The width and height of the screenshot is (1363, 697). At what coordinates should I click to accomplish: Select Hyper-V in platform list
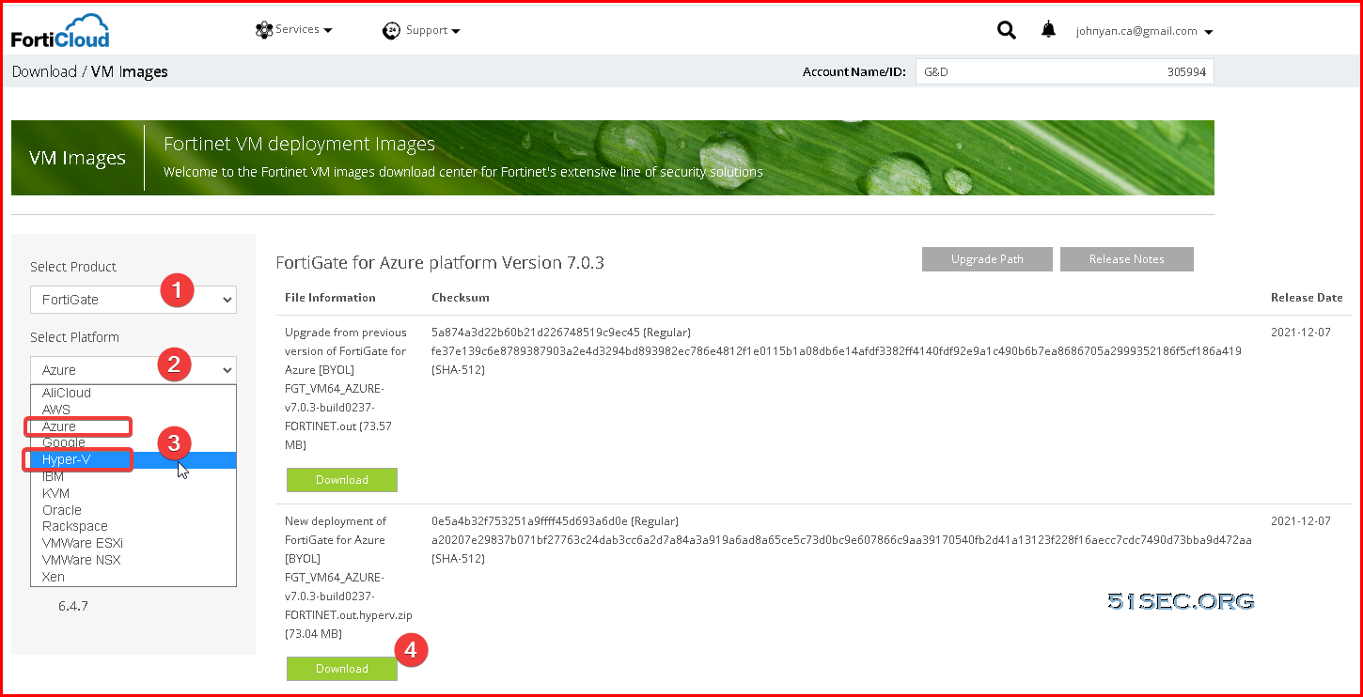point(133,459)
